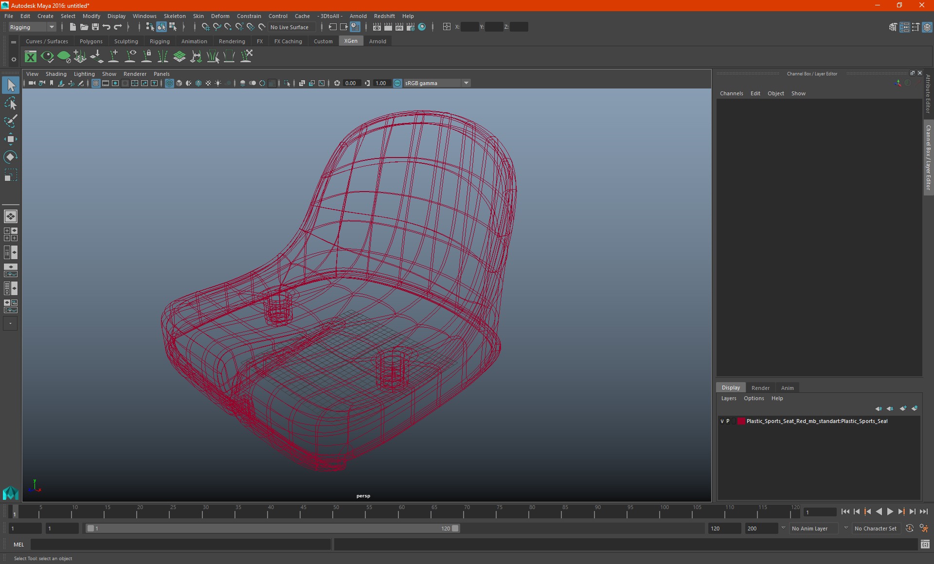Screen dimensions: 934x564
Task: Switch to the XGen tab
Action: [x=350, y=41]
